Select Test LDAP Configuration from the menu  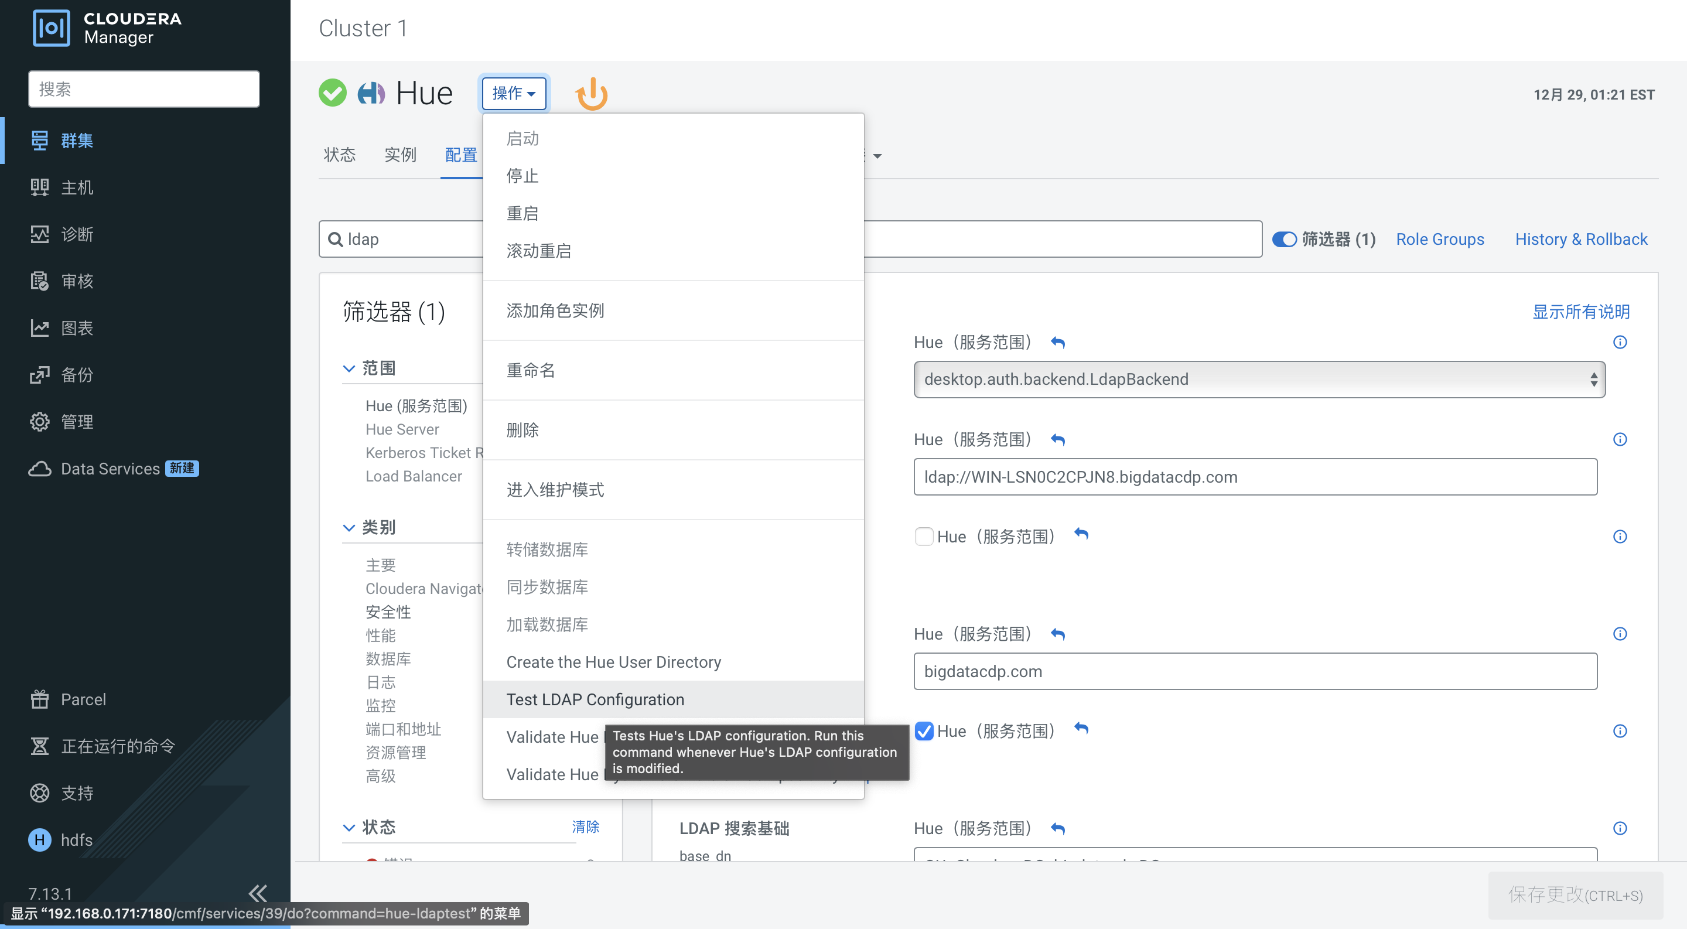pos(595,699)
